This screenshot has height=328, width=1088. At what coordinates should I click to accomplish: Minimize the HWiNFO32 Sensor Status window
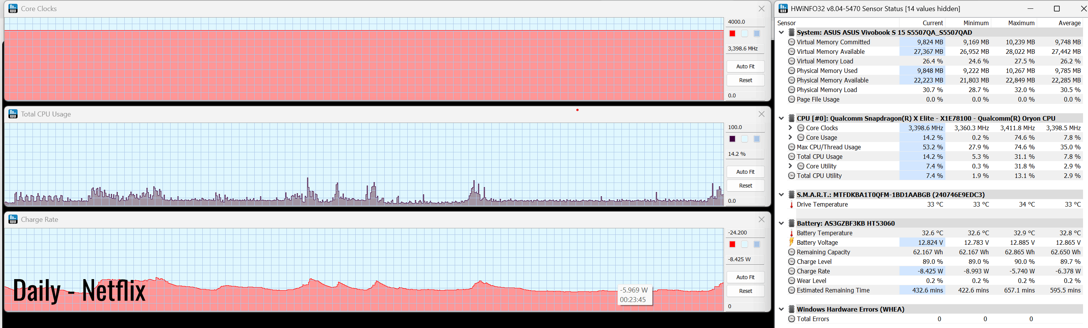click(1031, 8)
